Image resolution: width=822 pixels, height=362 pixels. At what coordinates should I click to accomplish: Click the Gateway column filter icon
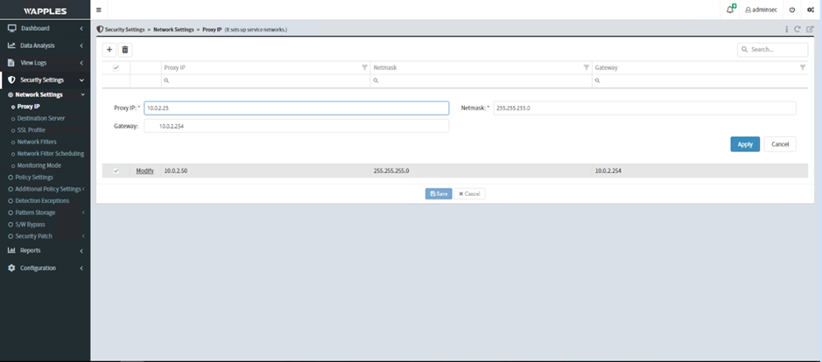click(x=802, y=67)
